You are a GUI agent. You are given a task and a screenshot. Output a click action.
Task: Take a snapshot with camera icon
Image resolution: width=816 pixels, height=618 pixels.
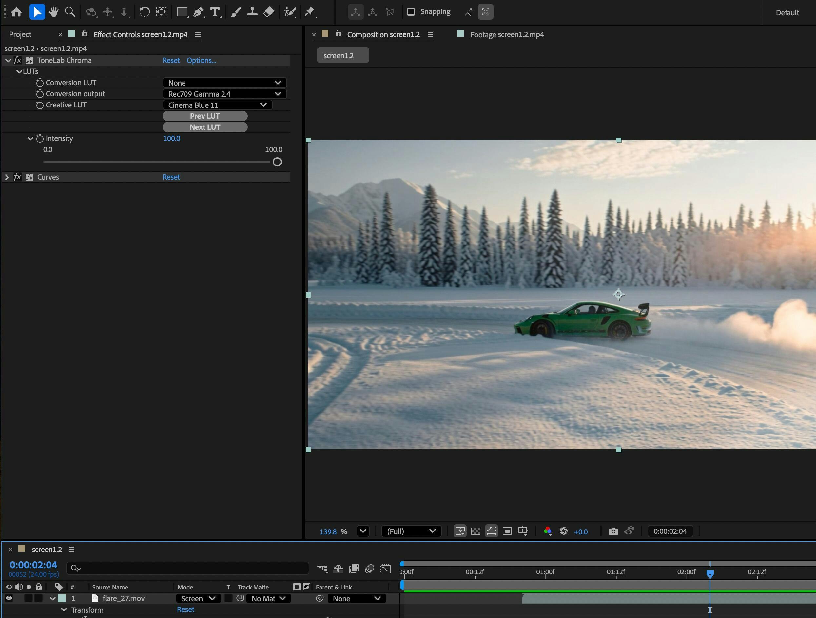[x=613, y=531]
